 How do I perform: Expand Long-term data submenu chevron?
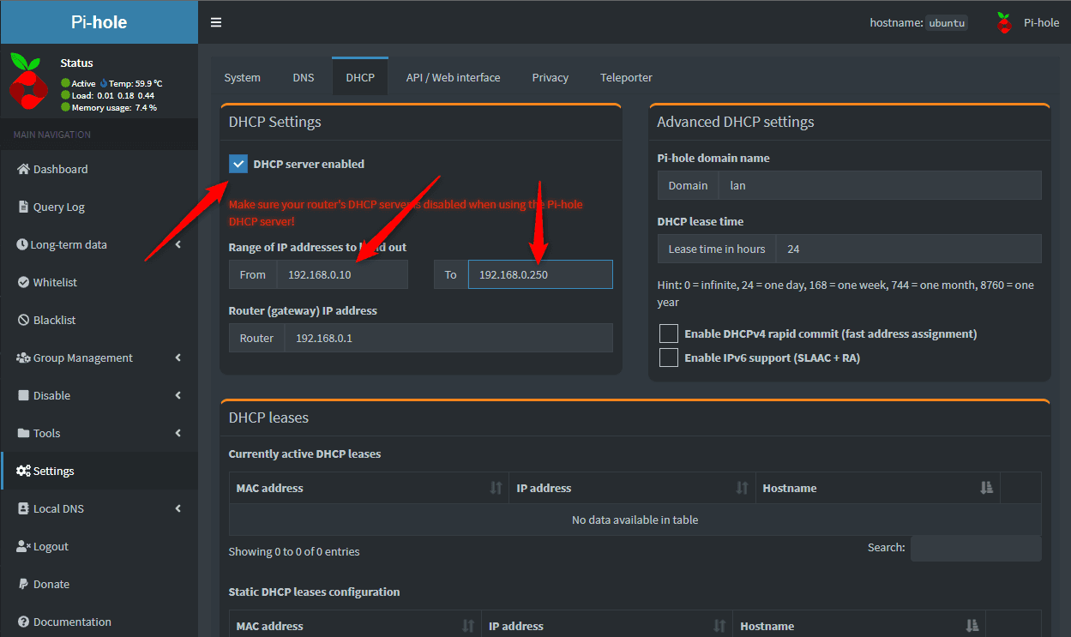[178, 244]
